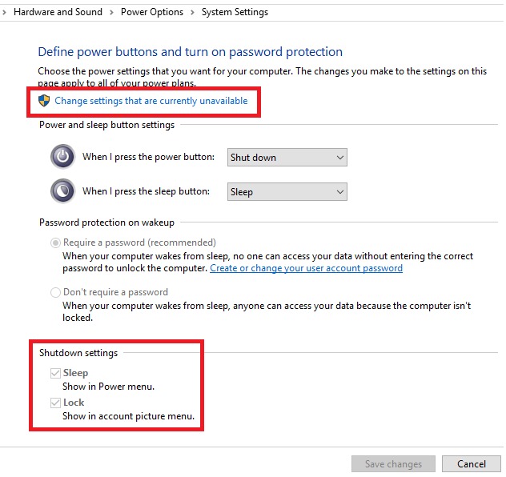Expand the chevron before Hardware and Sound
The width and height of the screenshot is (506, 477).
pos(6,12)
